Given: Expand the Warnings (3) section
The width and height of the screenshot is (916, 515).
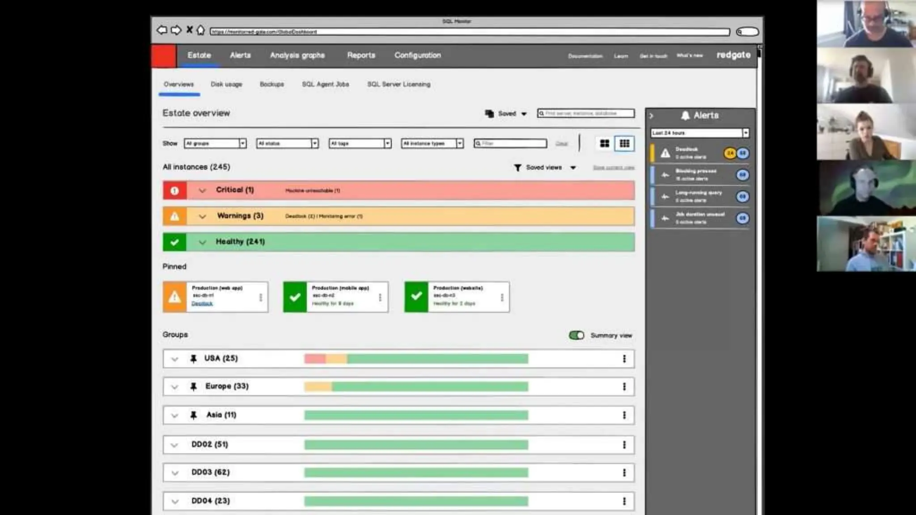Looking at the screenshot, I should click(x=202, y=216).
